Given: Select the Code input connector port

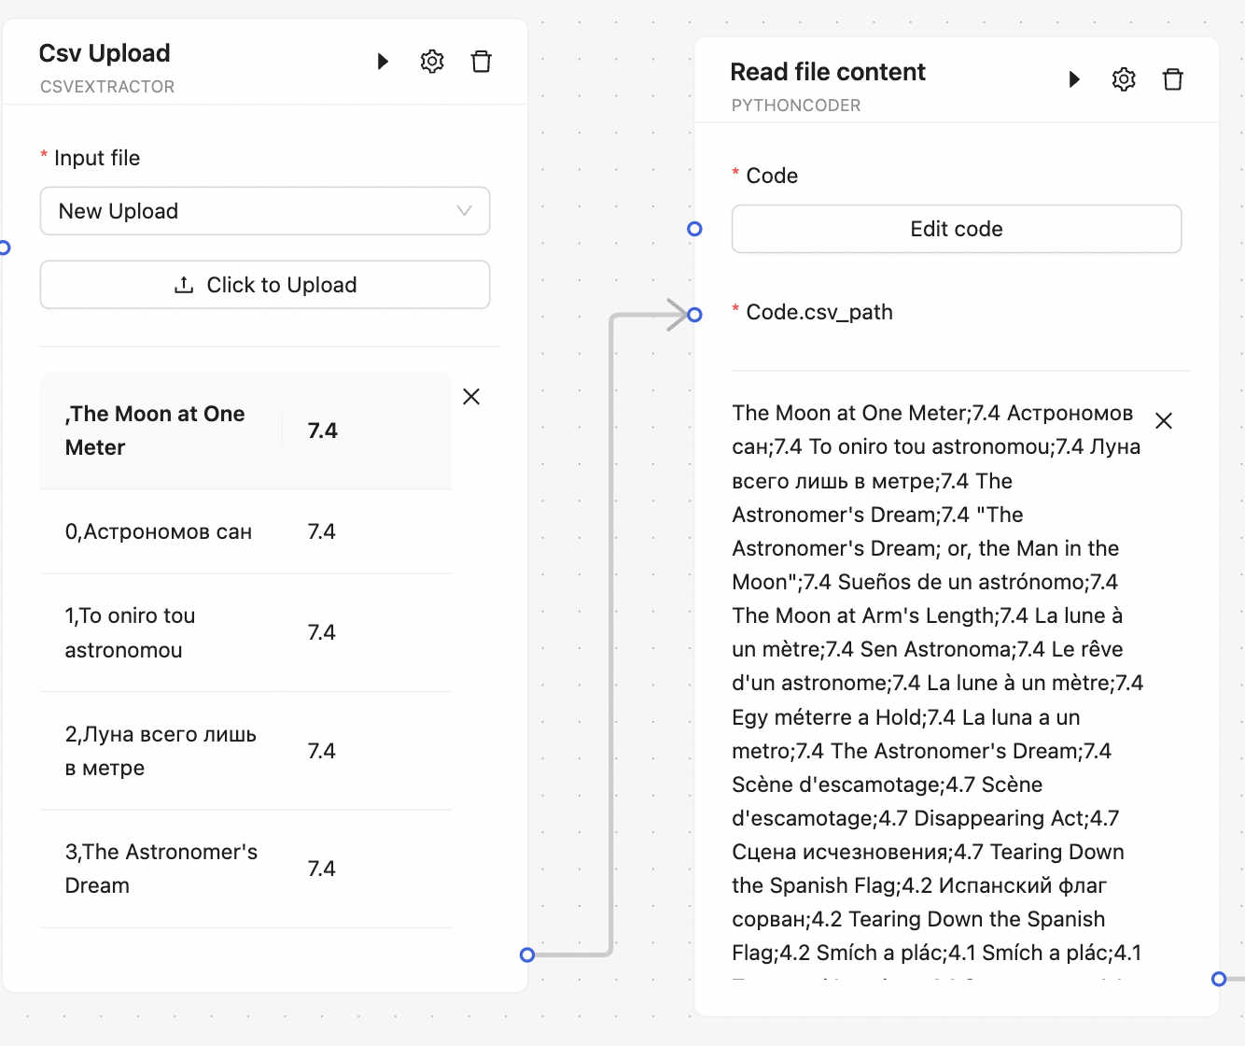Looking at the screenshot, I should click(694, 229).
